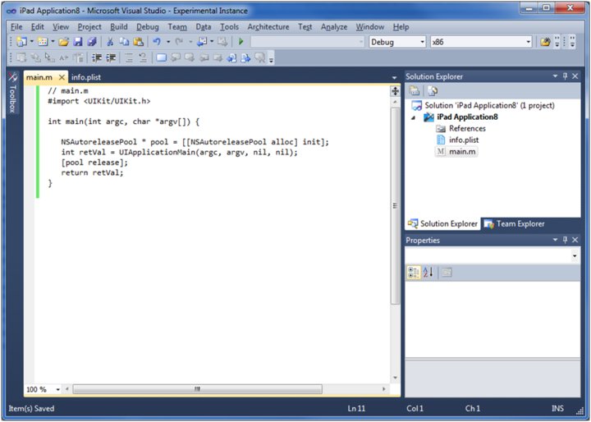Screen dimensions: 591x422
Task: Toggle a bookmark on the current line
Action: pos(162,57)
